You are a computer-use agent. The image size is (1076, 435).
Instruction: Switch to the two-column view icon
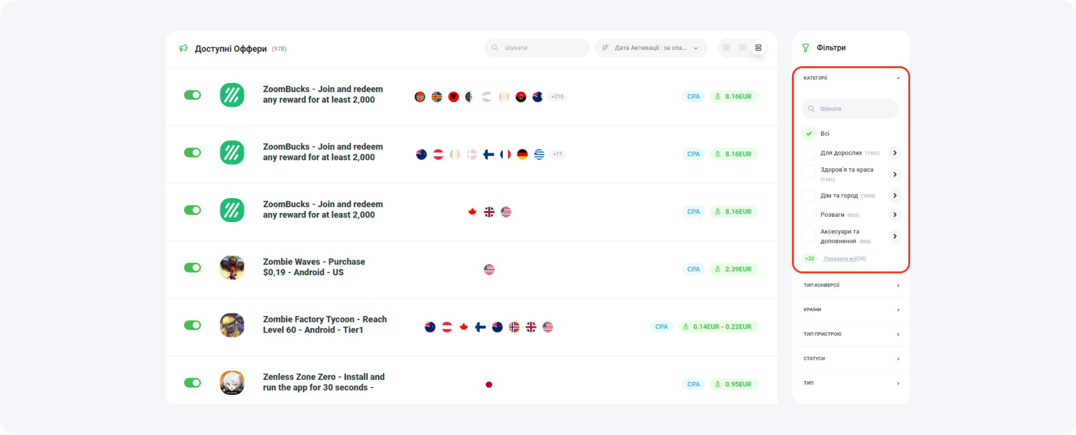pos(742,48)
